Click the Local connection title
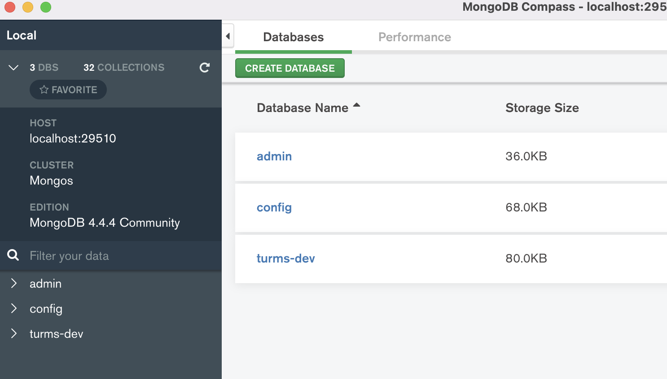667x379 pixels. 22,35
